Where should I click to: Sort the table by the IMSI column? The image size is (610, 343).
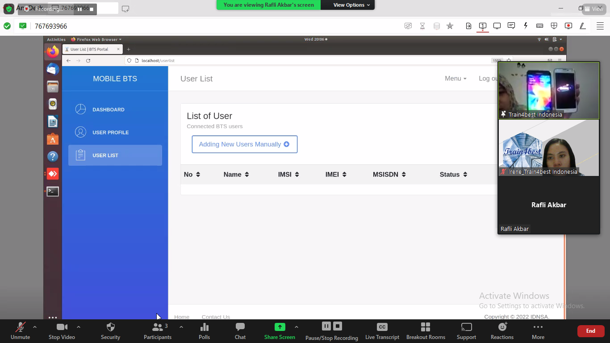(x=288, y=175)
